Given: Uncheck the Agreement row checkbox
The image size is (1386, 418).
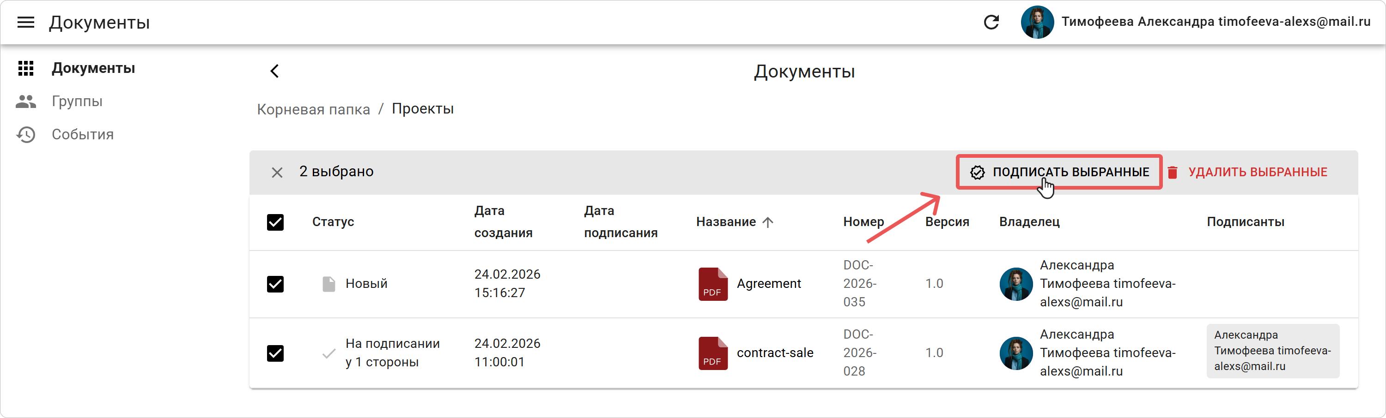Looking at the screenshot, I should 275,284.
